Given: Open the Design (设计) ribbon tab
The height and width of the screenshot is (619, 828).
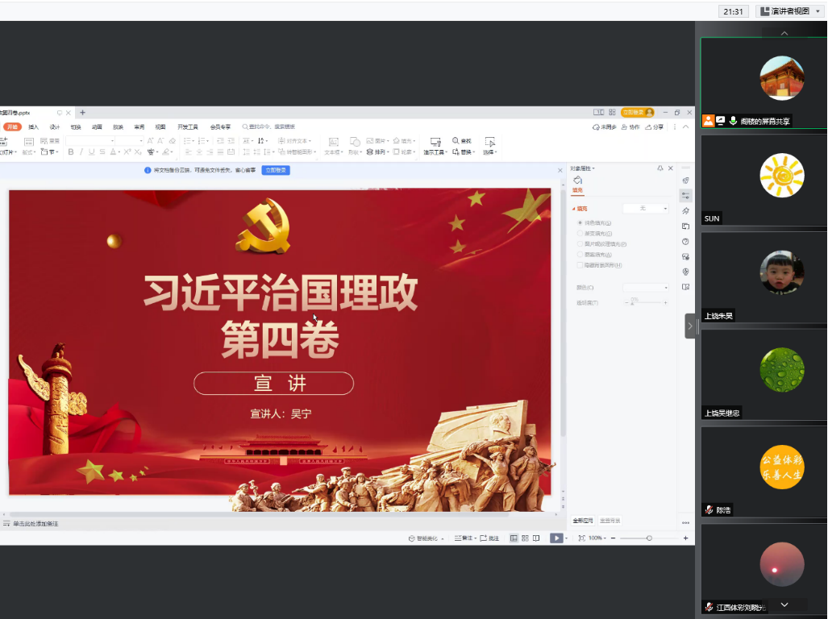Looking at the screenshot, I should point(54,127).
